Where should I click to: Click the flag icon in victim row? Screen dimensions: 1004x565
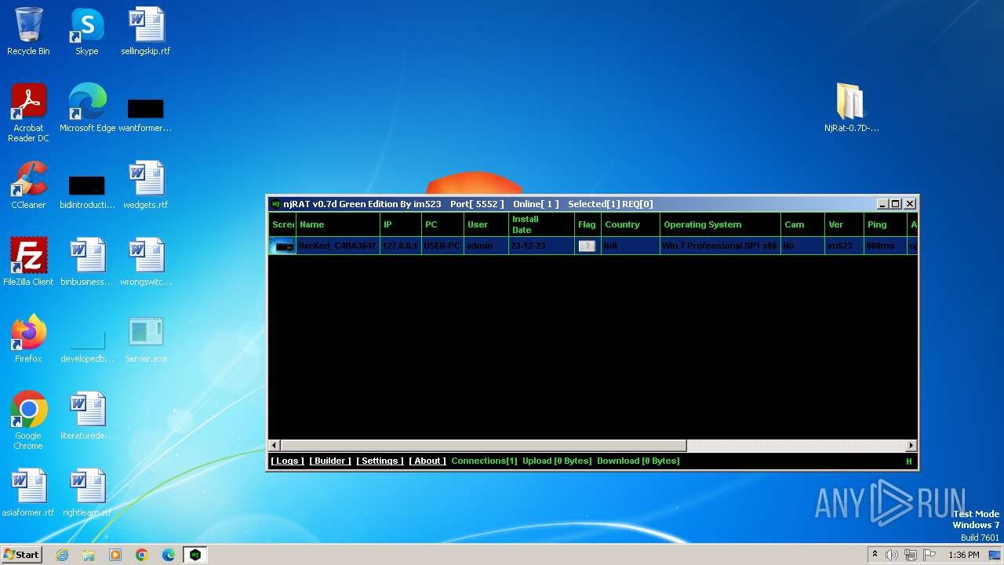tap(587, 246)
